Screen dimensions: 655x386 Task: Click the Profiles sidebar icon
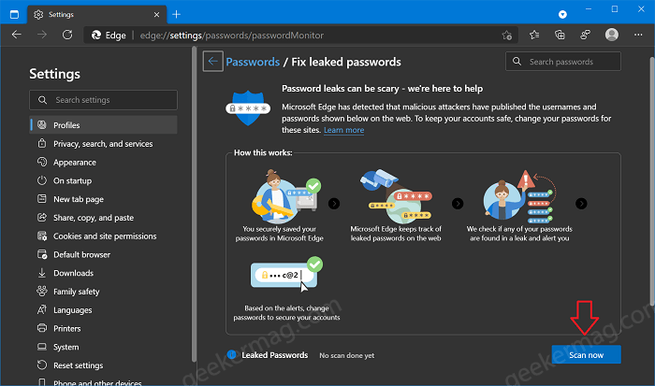pos(42,124)
